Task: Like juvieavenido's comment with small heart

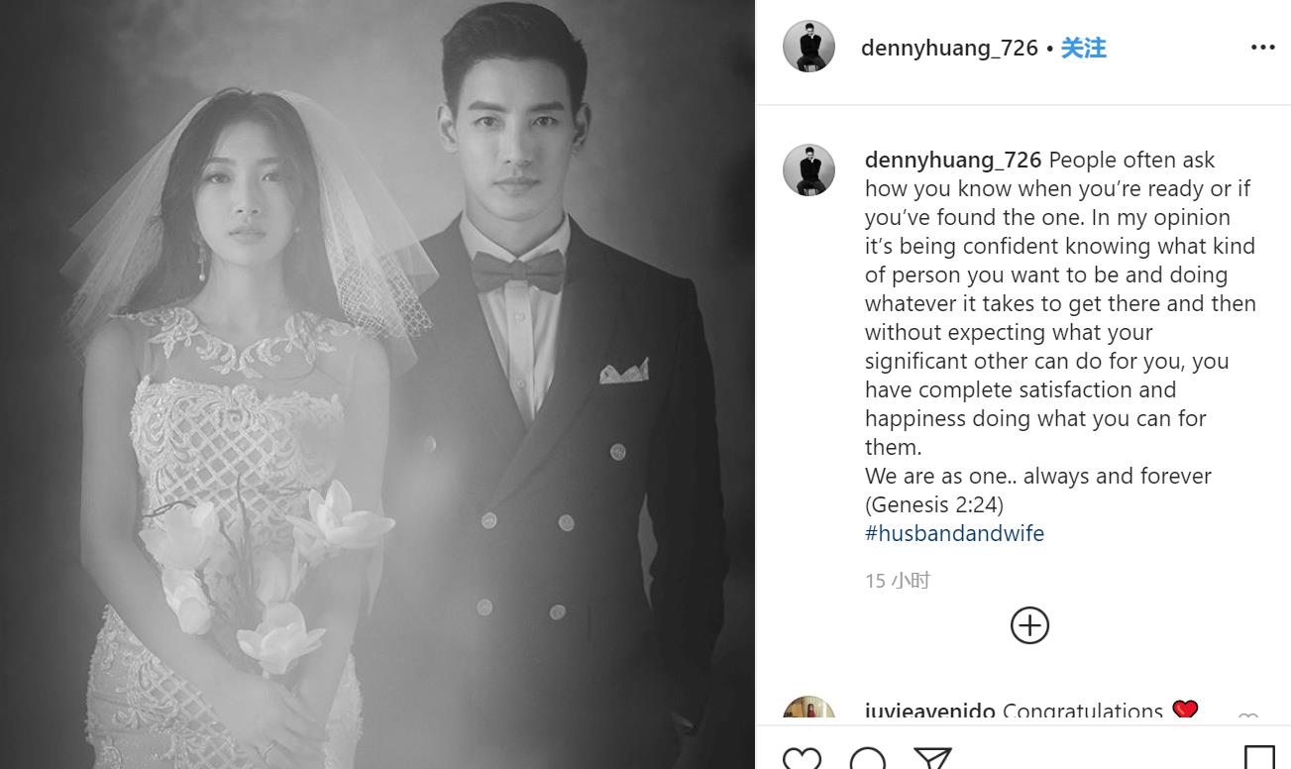Action: 1247,716
